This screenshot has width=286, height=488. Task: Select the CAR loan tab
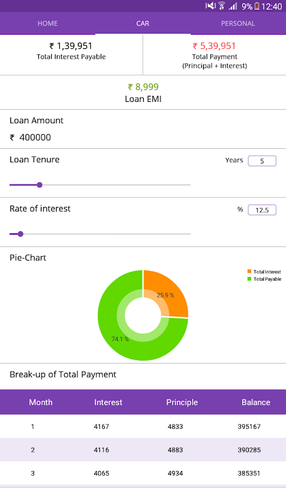(x=143, y=23)
